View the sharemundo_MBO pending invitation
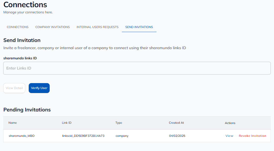The image size is (274, 151). click(x=229, y=136)
